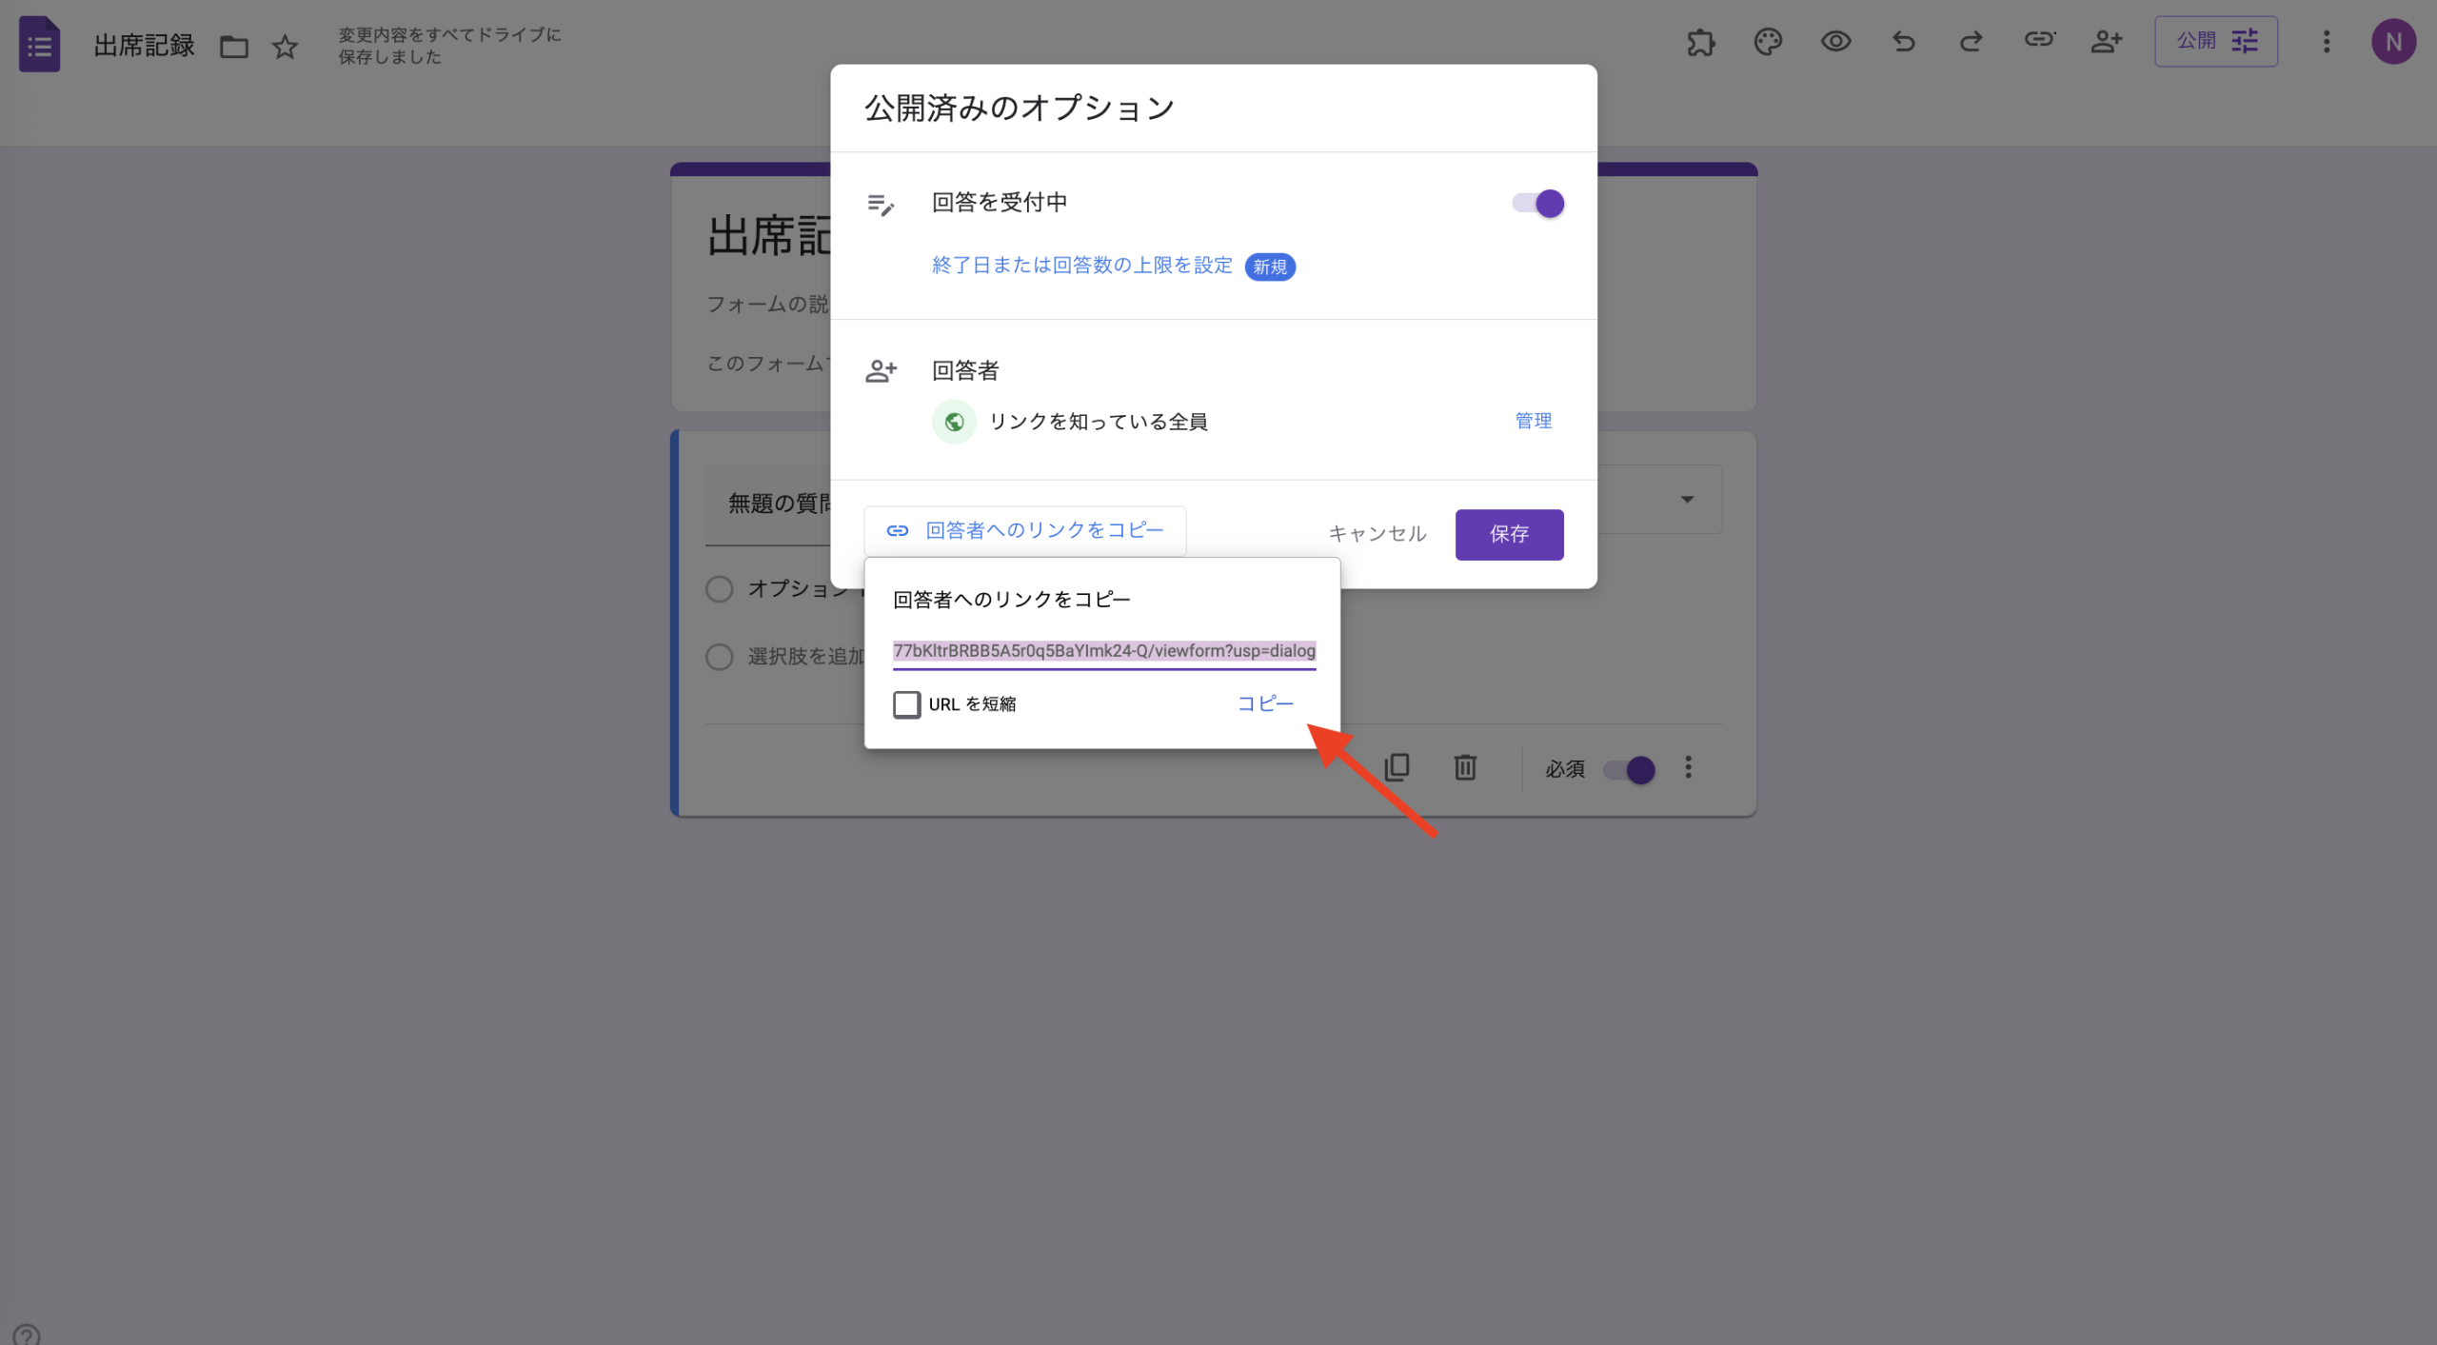Screen dimensions: 2437x1345
Task: Click the コピー link to copy URL
Action: click(1263, 703)
